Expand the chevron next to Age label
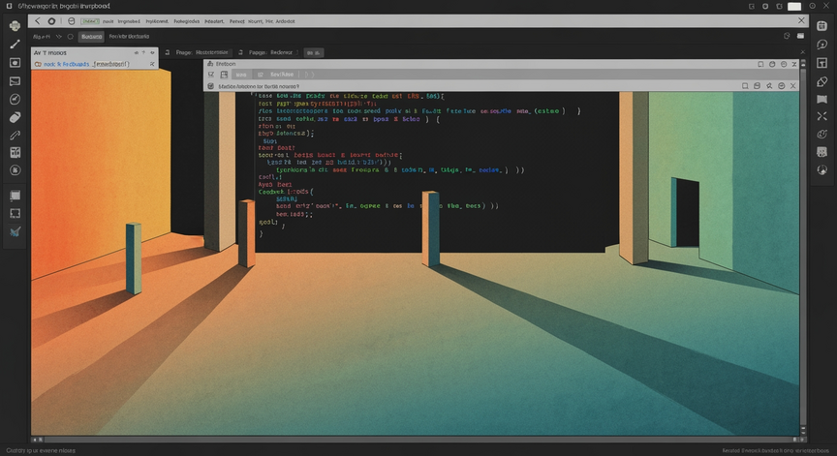This screenshot has width=837, height=456. (59, 37)
